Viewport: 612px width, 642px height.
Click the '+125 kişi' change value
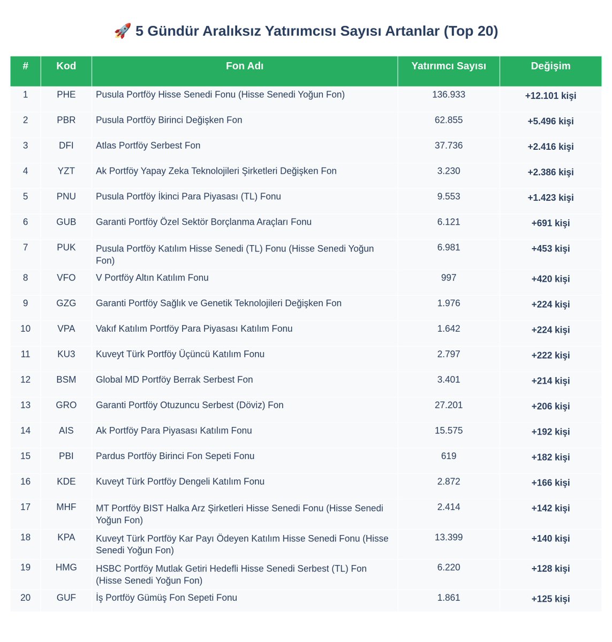[x=550, y=599]
